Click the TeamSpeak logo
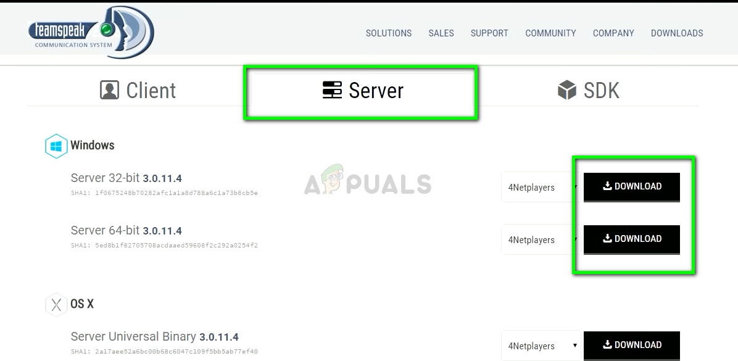Viewport: 738px width, 361px height. click(x=91, y=31)
